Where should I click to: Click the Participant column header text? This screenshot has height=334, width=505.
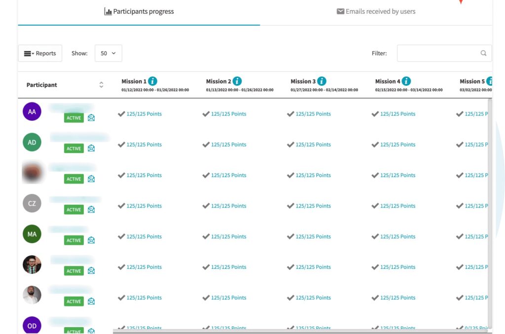[x=41, y=85]
